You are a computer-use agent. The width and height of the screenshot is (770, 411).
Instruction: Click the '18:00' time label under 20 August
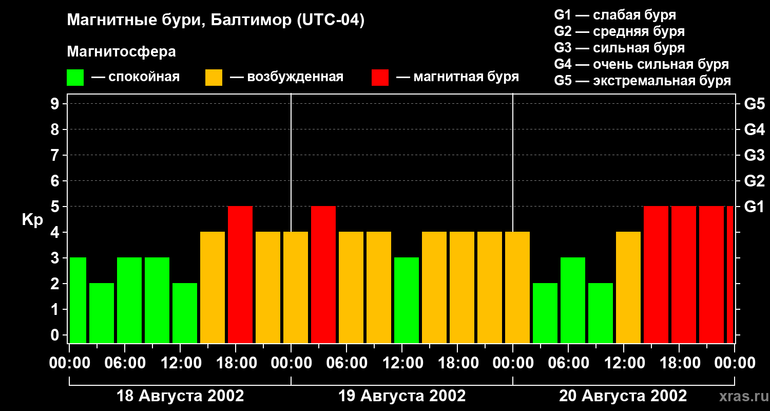(x=679, y=363)
